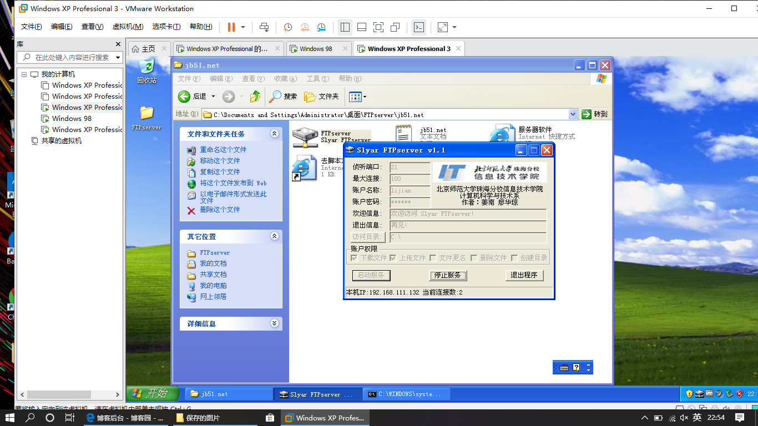Screen dimensions: 758x426
Task: Click the 重命名这个文件 link
Action: point(224,150)
